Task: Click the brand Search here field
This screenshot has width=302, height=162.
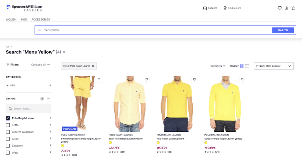Action: pos(28,109)
